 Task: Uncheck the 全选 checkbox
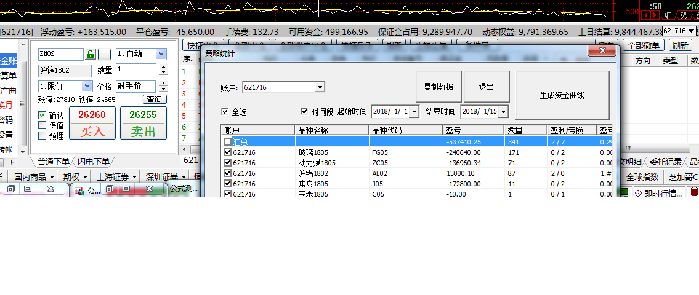(x=225, y=111)
